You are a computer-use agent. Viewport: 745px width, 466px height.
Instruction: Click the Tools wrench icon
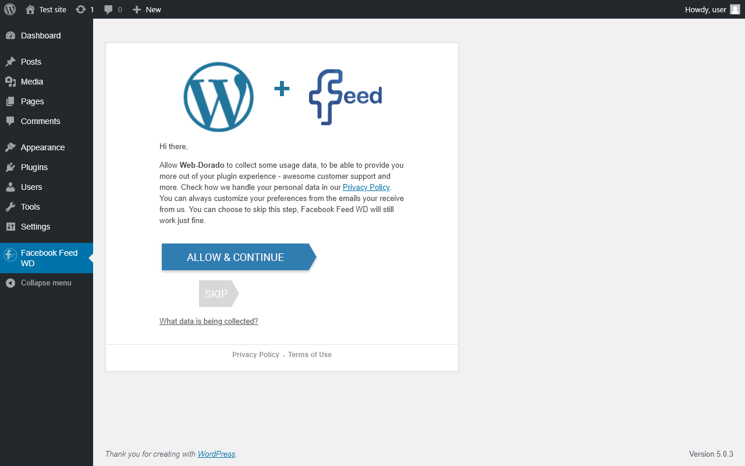pyautogui.click(x=10, y=207)
